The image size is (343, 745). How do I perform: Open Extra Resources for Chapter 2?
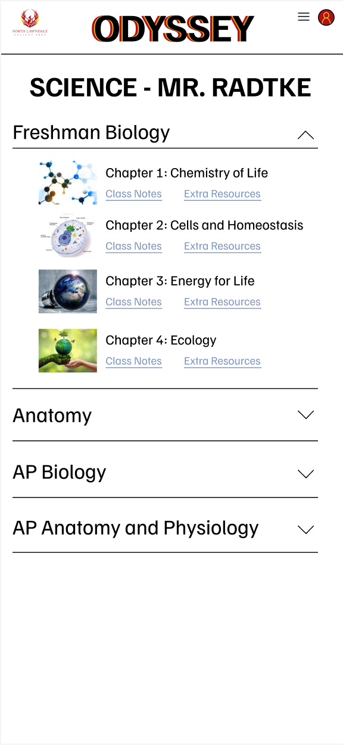[x=222, y=247]
